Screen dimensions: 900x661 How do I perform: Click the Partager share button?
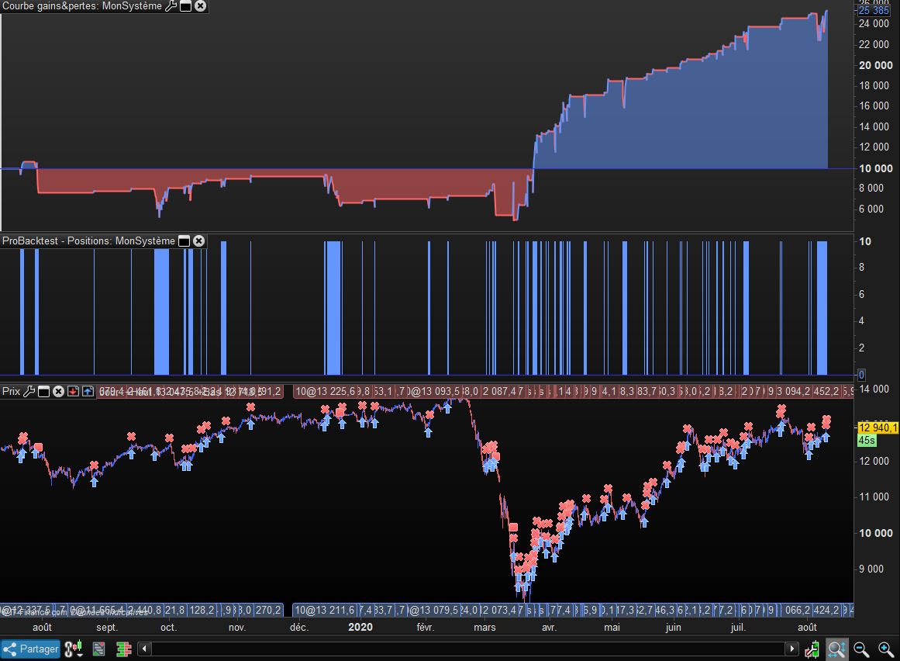[30, 649]
